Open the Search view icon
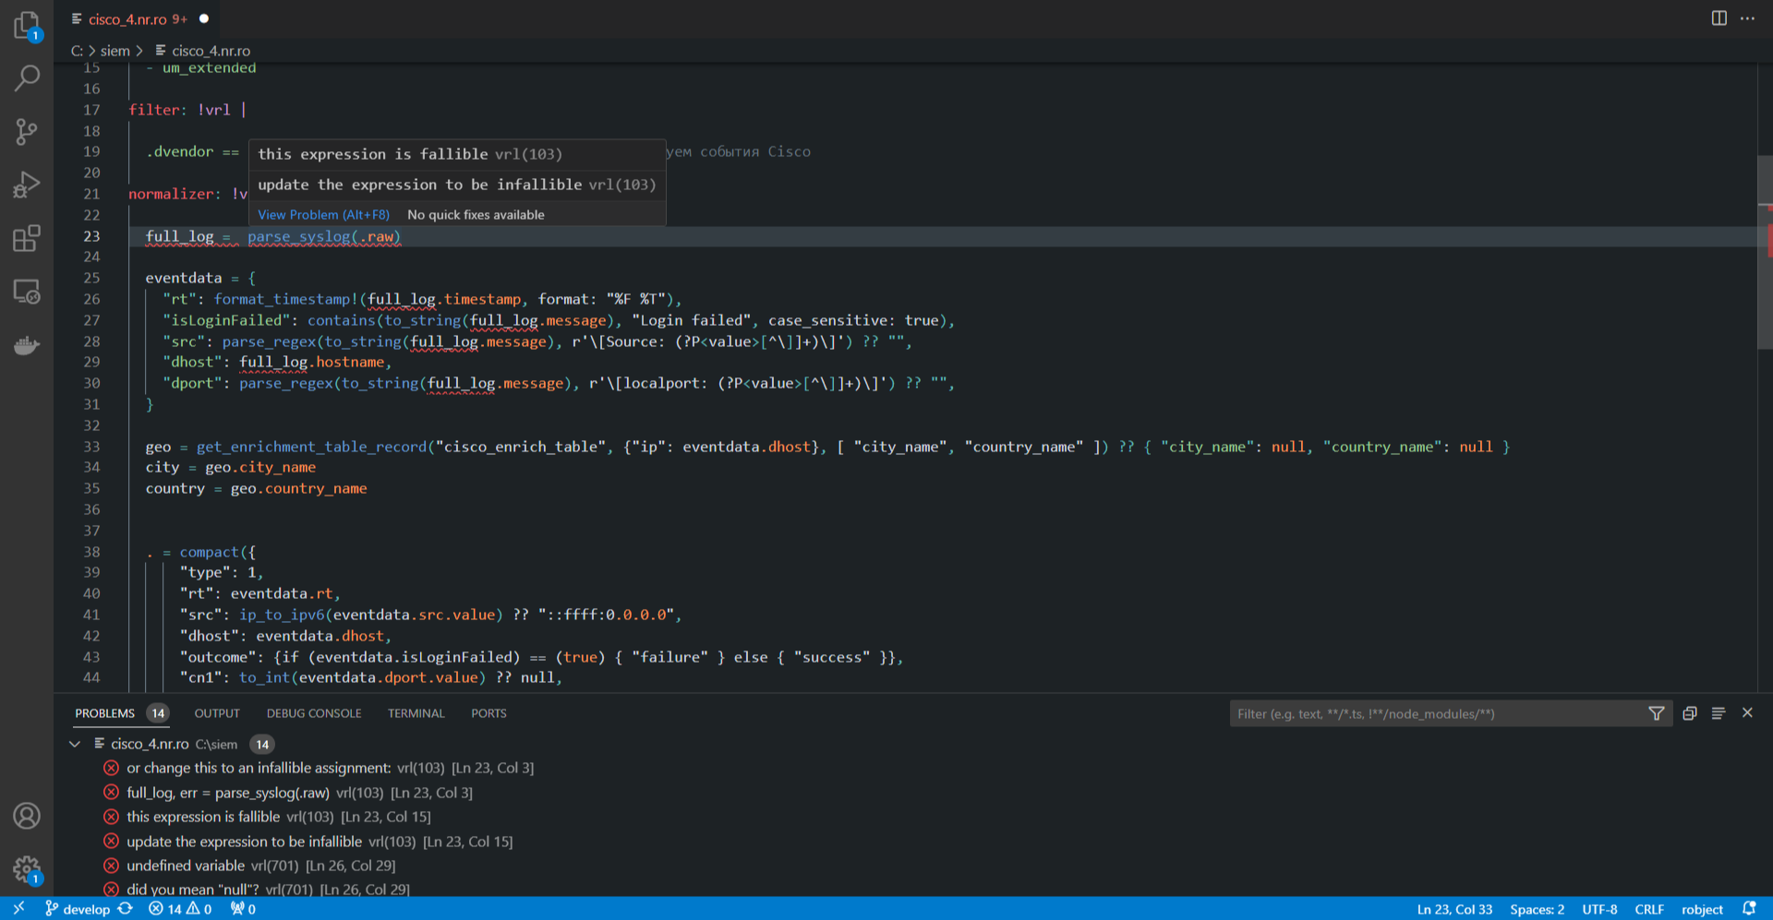 [27, 78]
